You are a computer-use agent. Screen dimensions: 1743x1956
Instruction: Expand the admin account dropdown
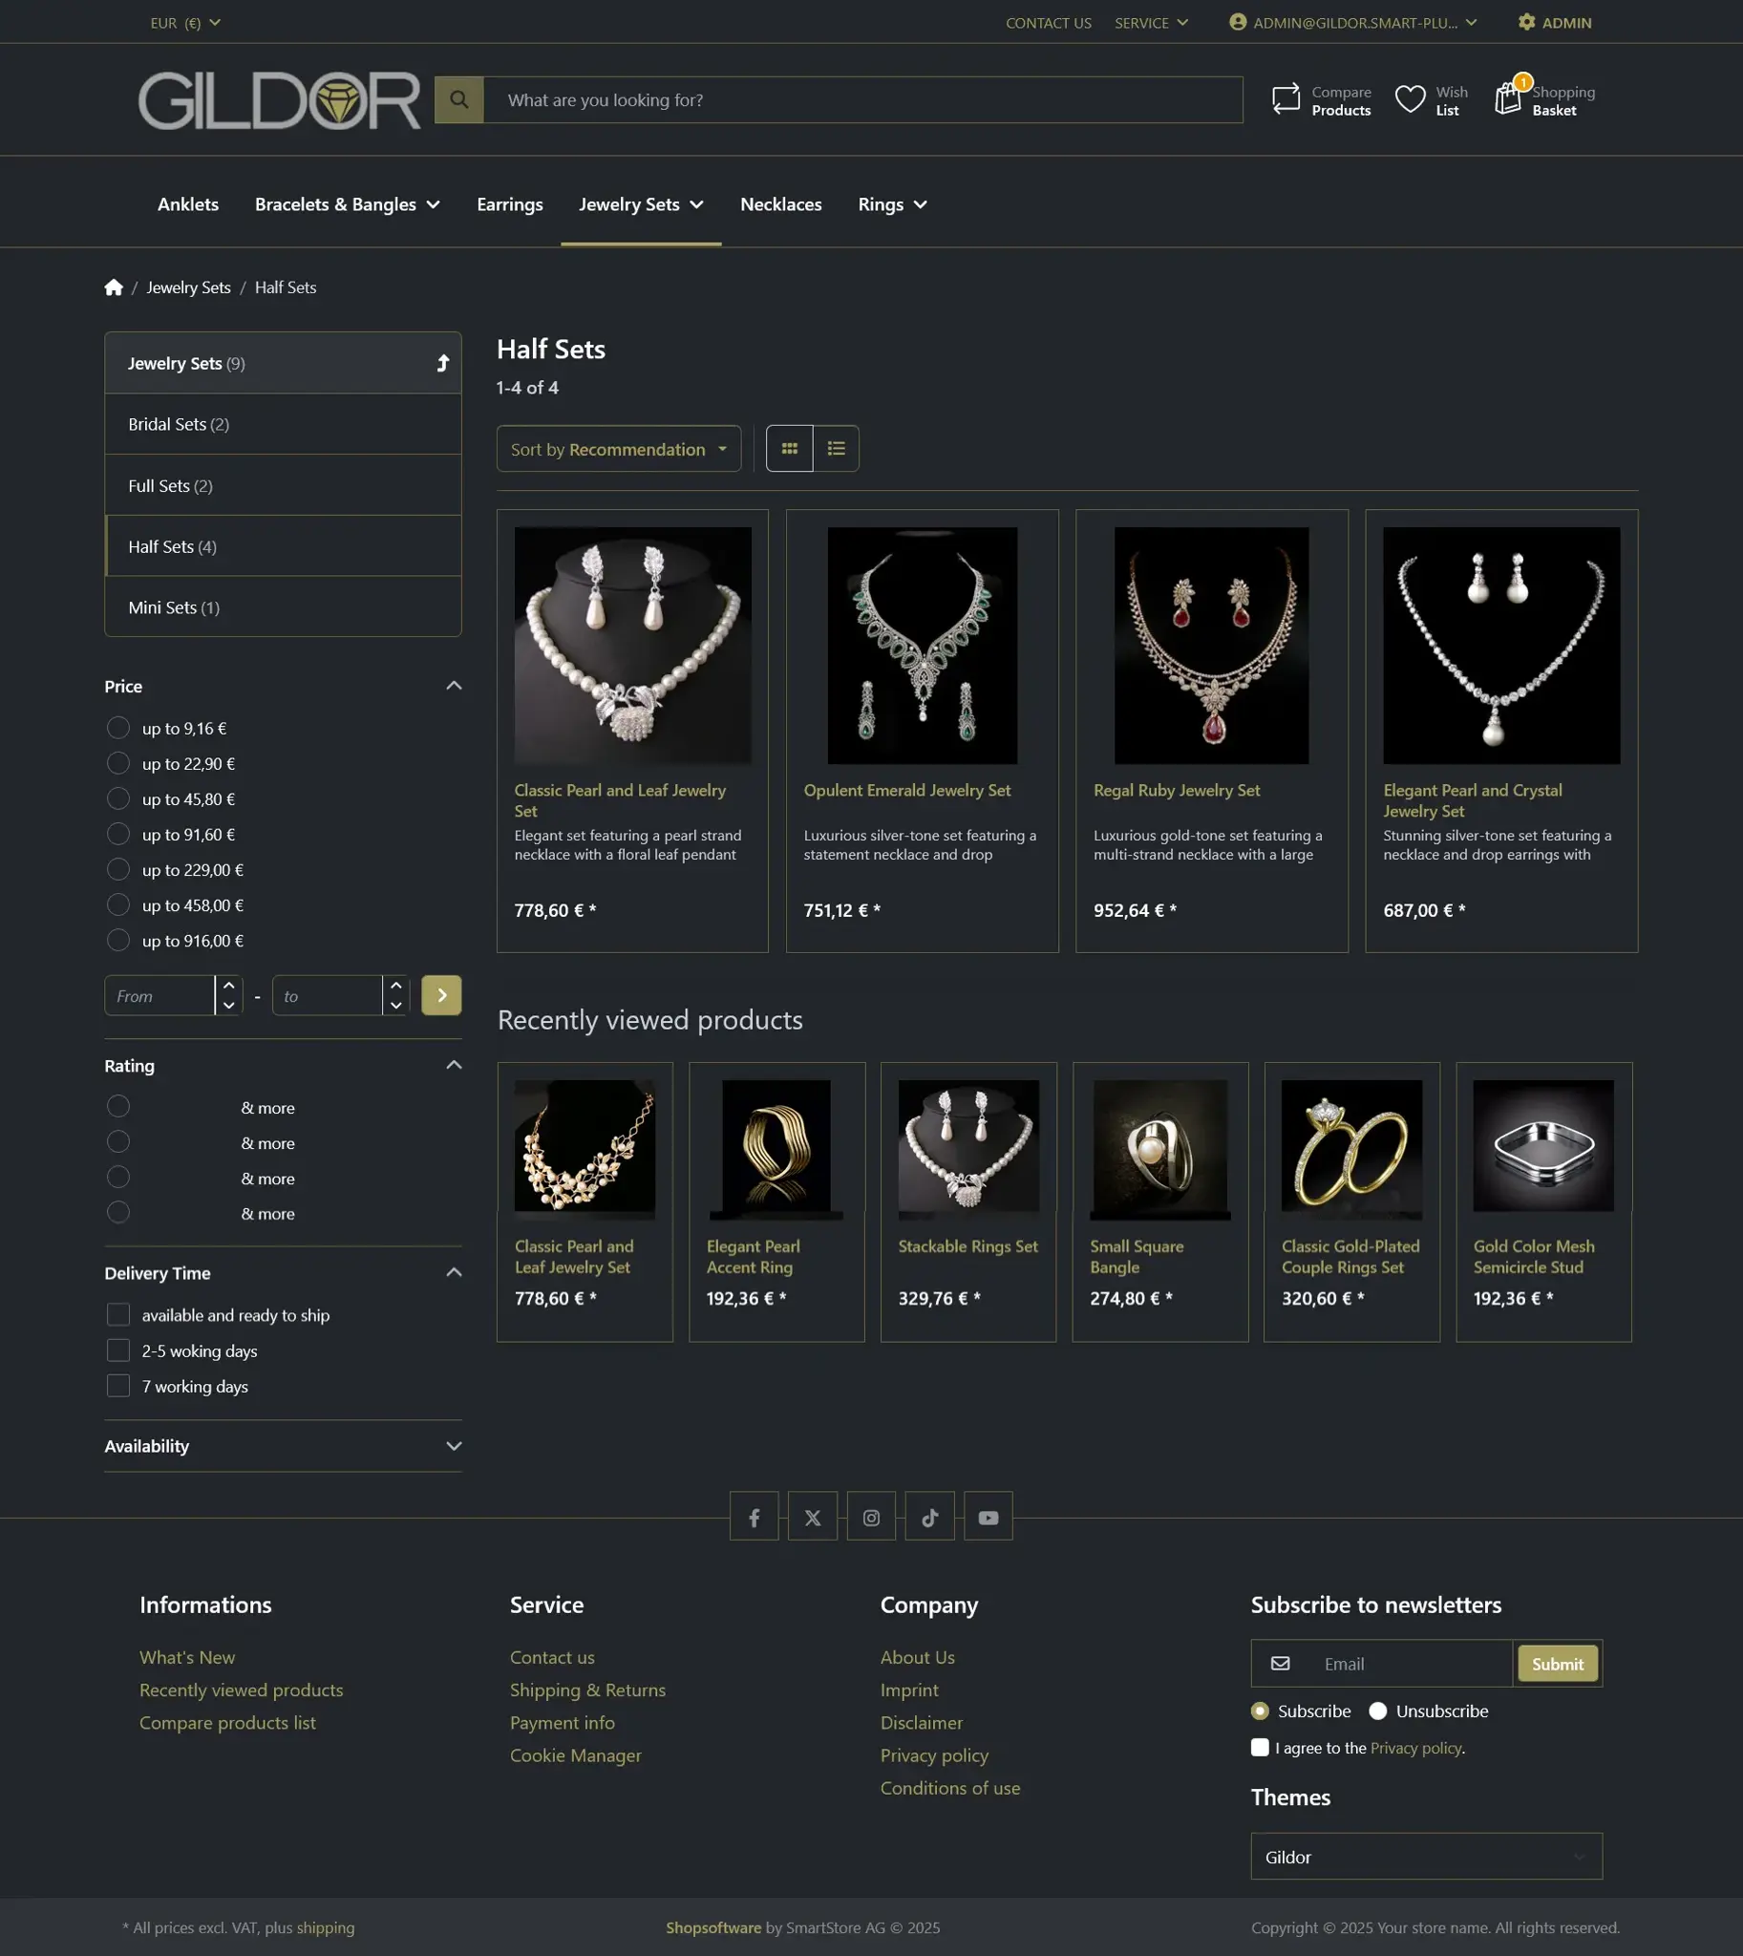tap(1352, 22)
